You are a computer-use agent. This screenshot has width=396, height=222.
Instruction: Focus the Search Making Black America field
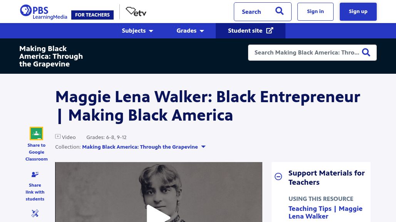(307, 53)
